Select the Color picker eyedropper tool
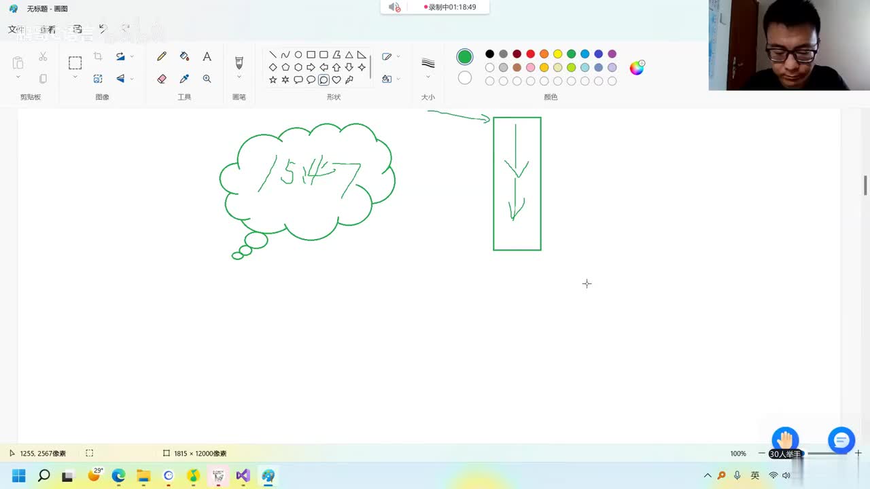The image size is (870, 489). (184, 79)
